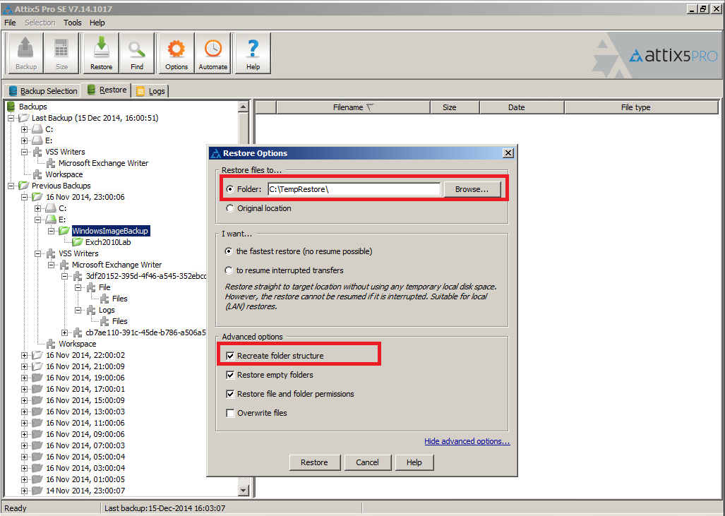Choose the fastest restore option
Screen dimensions: 725x516
[x=229, y=251]
